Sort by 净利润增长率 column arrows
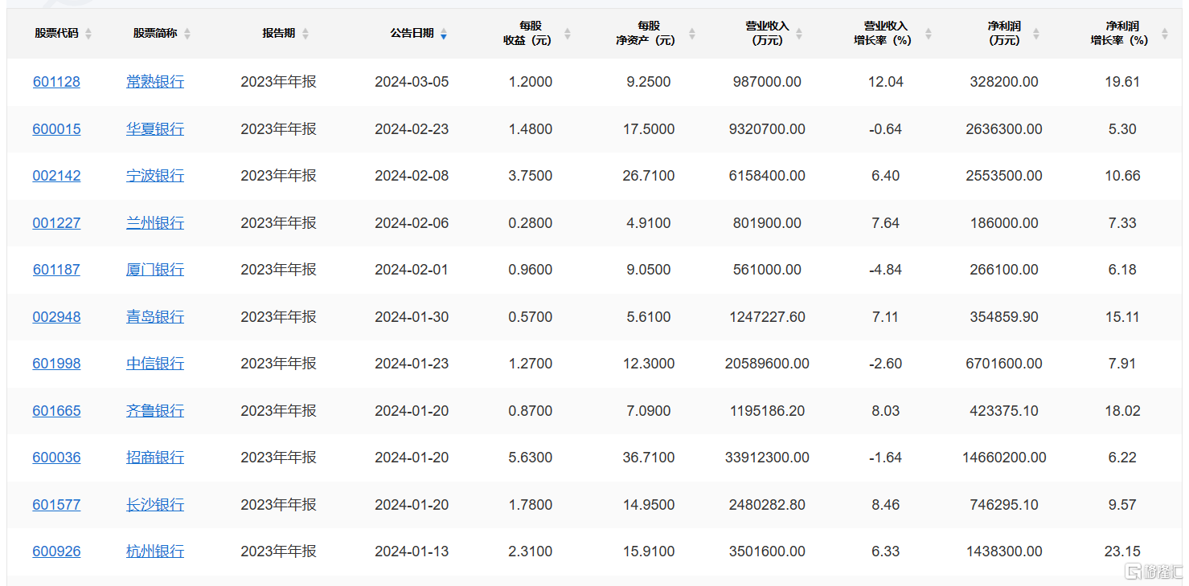 pos(1165,34)
